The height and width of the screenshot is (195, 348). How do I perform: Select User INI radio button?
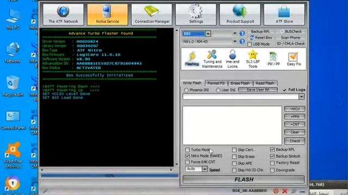click(x=218, y=90)
